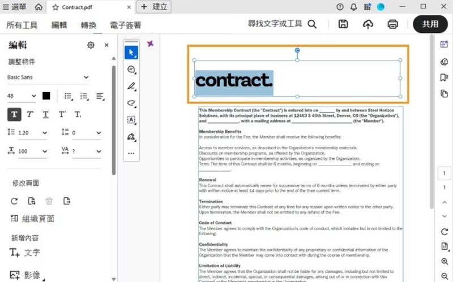Image resolution: width=453 pixels, height=282 pixels.
Task: Go to next page arrow
Action: pos(445,216)
